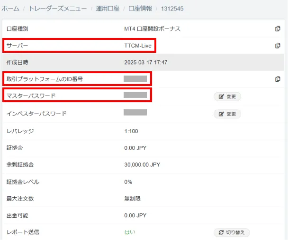Select the 無制限 max orders value
288x240 pixels.
(133, 199)
